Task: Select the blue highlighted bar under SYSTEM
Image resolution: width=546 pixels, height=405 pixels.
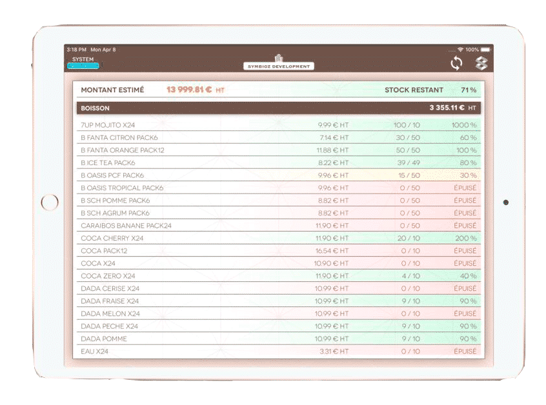Action: click(x=83, y=65)
